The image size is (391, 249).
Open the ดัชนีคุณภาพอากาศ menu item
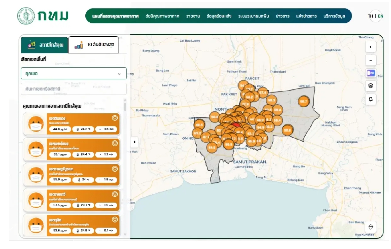coord(162,16)
